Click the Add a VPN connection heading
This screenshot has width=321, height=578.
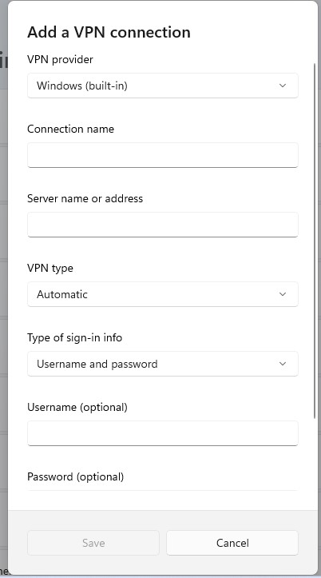tap(109, 32)
